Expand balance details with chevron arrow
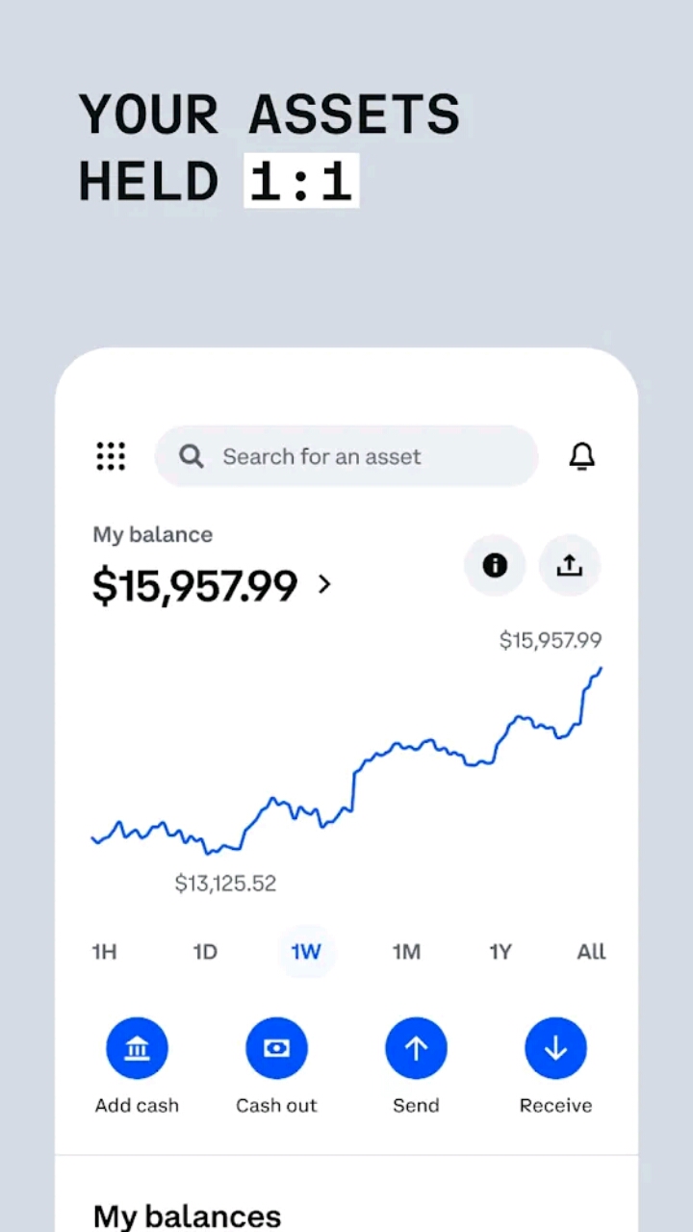This screenshot has width=693, height=1232. pyautogui.click(x=324, y=584)
